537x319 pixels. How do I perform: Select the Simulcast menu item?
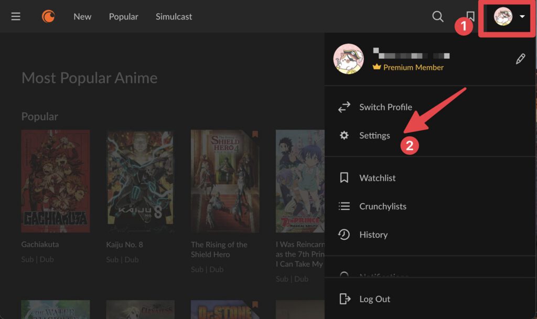pos(173,16)
